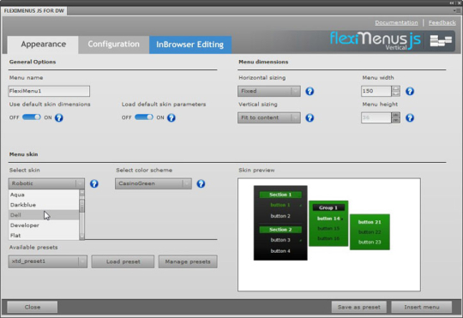
Task: Click the Load preset button
Action: [x=123, y=261]
